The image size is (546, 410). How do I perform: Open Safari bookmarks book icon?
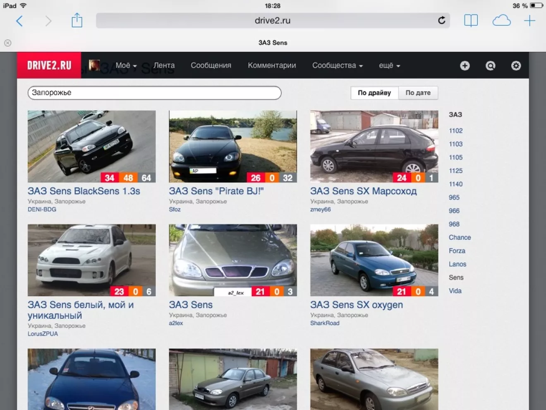pyautogui.click(x=471, y=21)
